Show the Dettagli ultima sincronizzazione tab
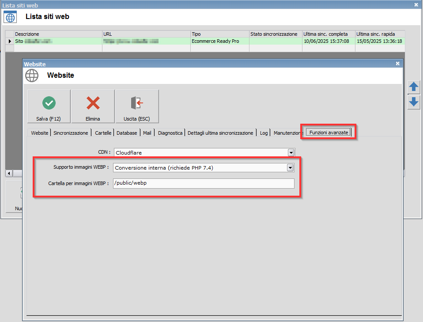The height and width of the screenshot is (322, 423). coord(220,133)
